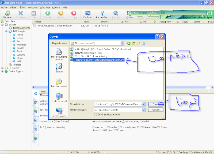Select the Poubelle tree item
This screenshot has width=214, height=154.
[x=17, y=65]
